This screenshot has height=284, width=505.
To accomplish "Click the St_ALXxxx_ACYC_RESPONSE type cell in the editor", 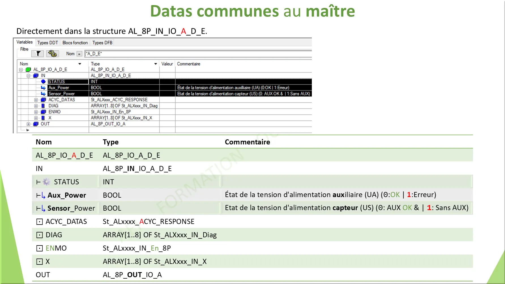I will click(x=124, y=100).
